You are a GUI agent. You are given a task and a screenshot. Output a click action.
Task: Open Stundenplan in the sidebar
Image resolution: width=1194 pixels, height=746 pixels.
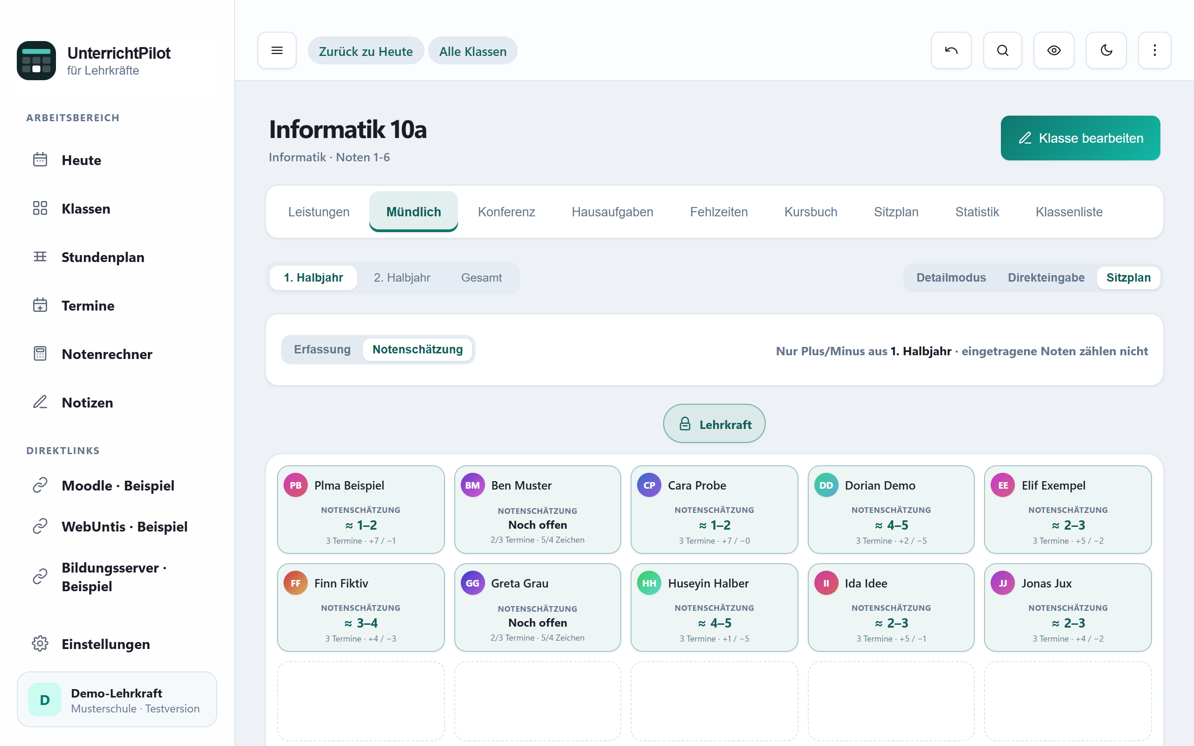117,257
